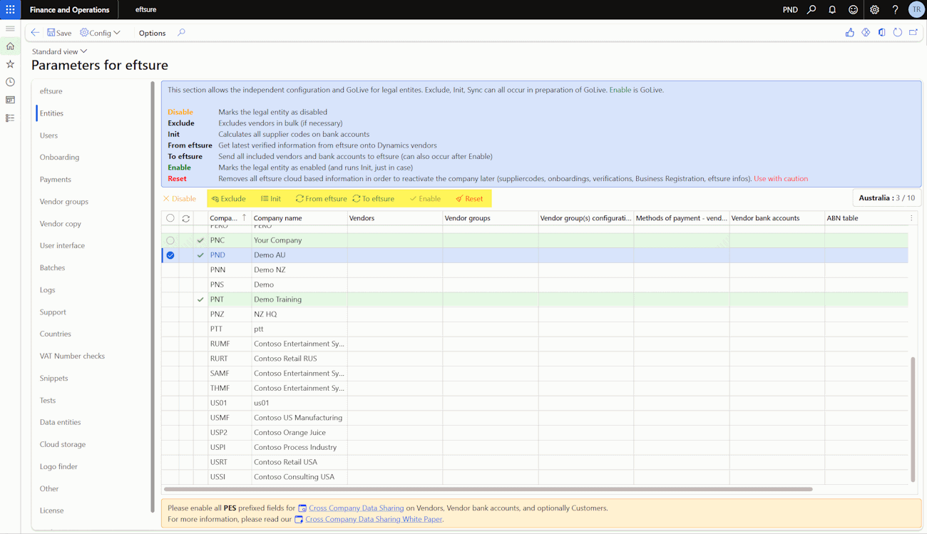Expand the navigation pane hamburger

(x=10, y=29)
